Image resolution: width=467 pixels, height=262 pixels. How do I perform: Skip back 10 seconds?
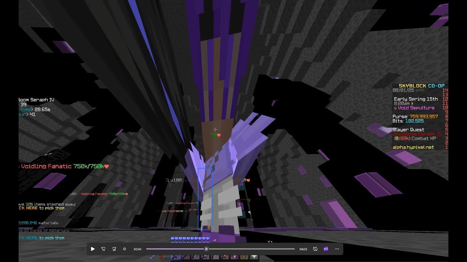(103, 249)
